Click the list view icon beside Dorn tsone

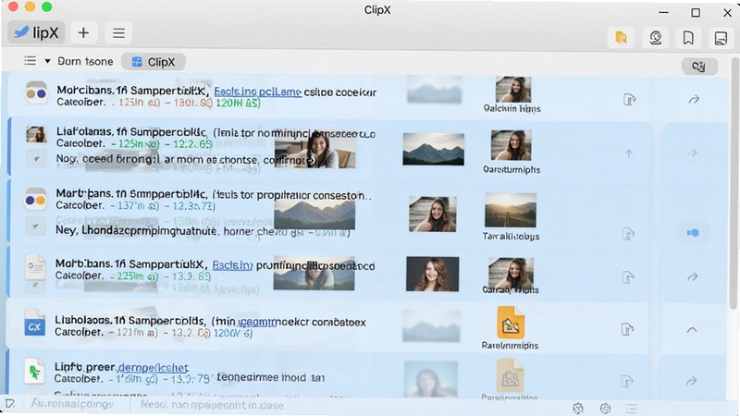[30, 61]
